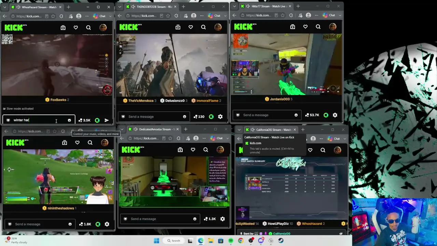Unmute the CaliforniaOG Stream tab audio
The image size is (437, 246).
253,130
